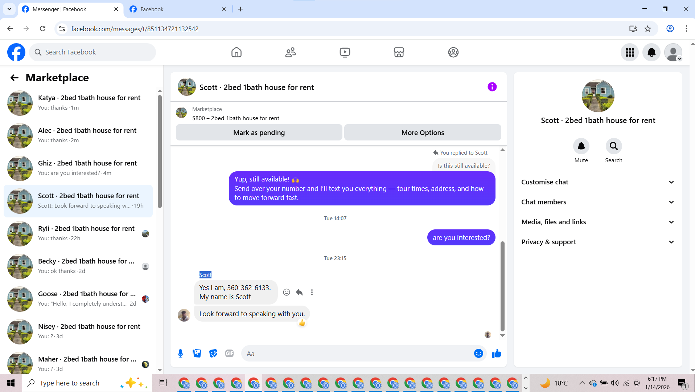Open the Facebook menu grid icon
Screen dimensions: 695x392
click(630, 52)
